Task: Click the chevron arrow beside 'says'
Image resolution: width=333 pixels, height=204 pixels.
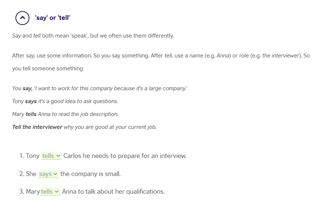Action: [55, 174]
